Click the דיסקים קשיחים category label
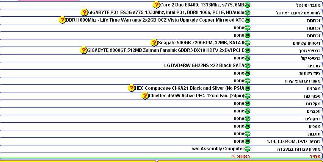Screen dimensions: 323x162 [307, 43]
